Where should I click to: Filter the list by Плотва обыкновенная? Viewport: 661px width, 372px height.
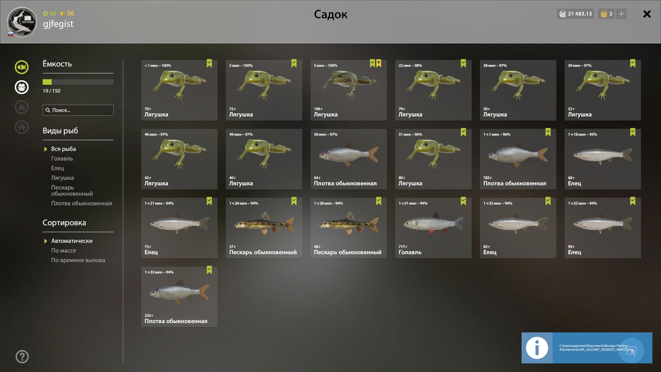coord(82,204)
